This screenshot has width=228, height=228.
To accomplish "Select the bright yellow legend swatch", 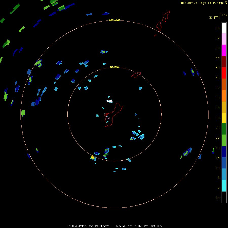I will (224, 118).
